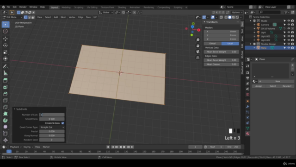
Task: Select the Inset Faces tool
Action: [5, 87]
